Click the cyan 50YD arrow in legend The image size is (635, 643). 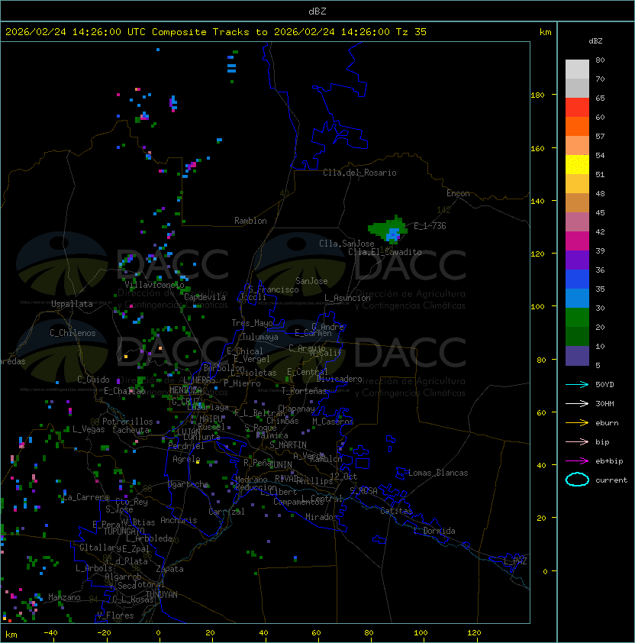click(x=577, y=385)
